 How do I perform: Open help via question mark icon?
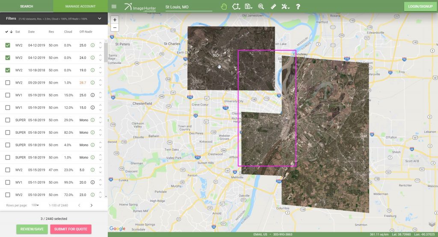(x=298, y=6)
